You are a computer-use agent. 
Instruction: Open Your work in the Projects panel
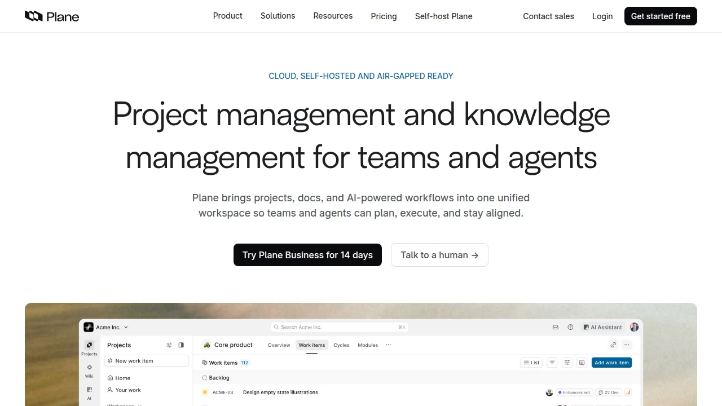click(x=124, y=390)
